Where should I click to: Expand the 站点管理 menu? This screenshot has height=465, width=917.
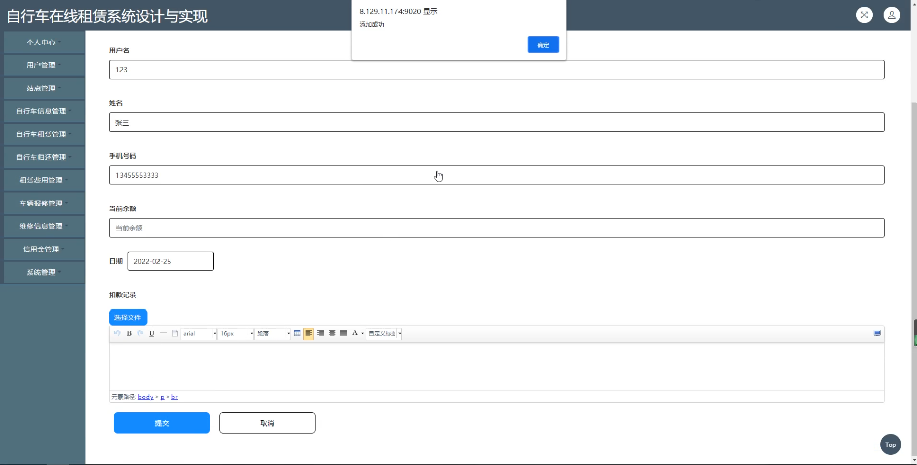coord(44,88)
